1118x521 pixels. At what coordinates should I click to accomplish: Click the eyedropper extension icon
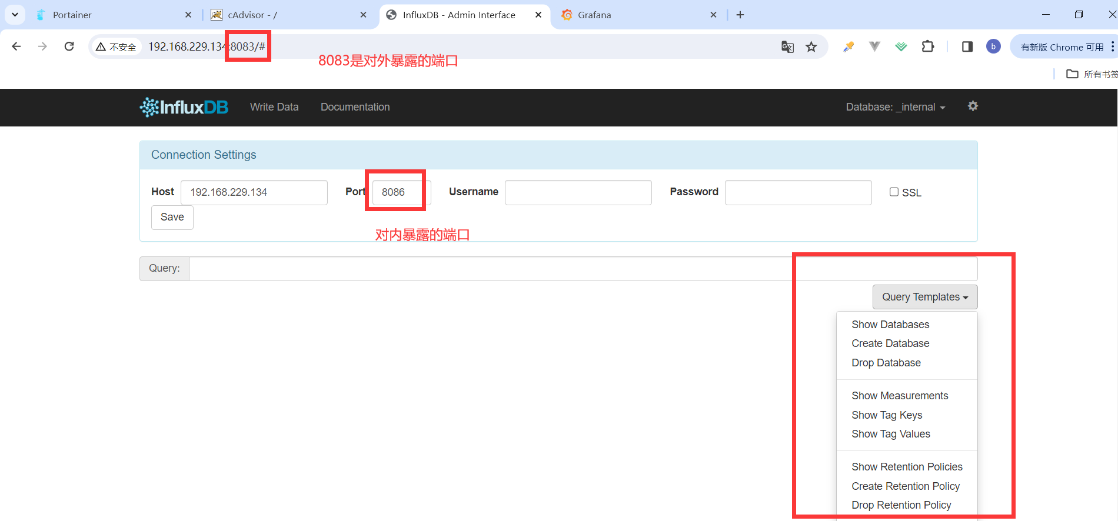tap(849, 46)
